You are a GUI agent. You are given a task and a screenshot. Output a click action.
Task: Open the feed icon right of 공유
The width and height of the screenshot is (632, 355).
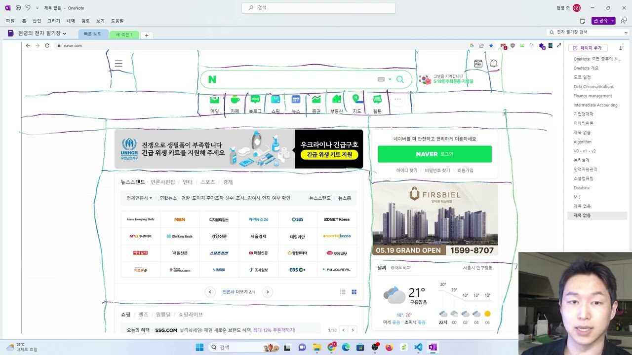pos(624,21)
